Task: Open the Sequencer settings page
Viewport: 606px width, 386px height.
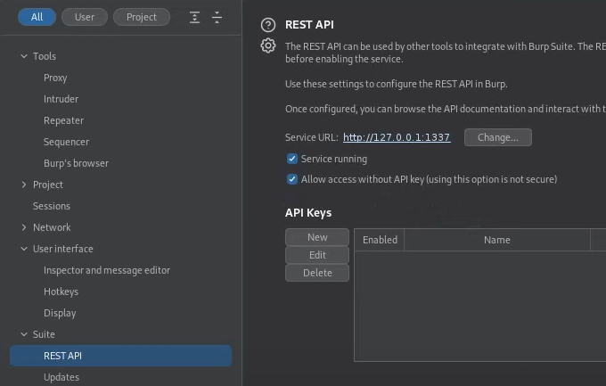Action: click(66, 142)
